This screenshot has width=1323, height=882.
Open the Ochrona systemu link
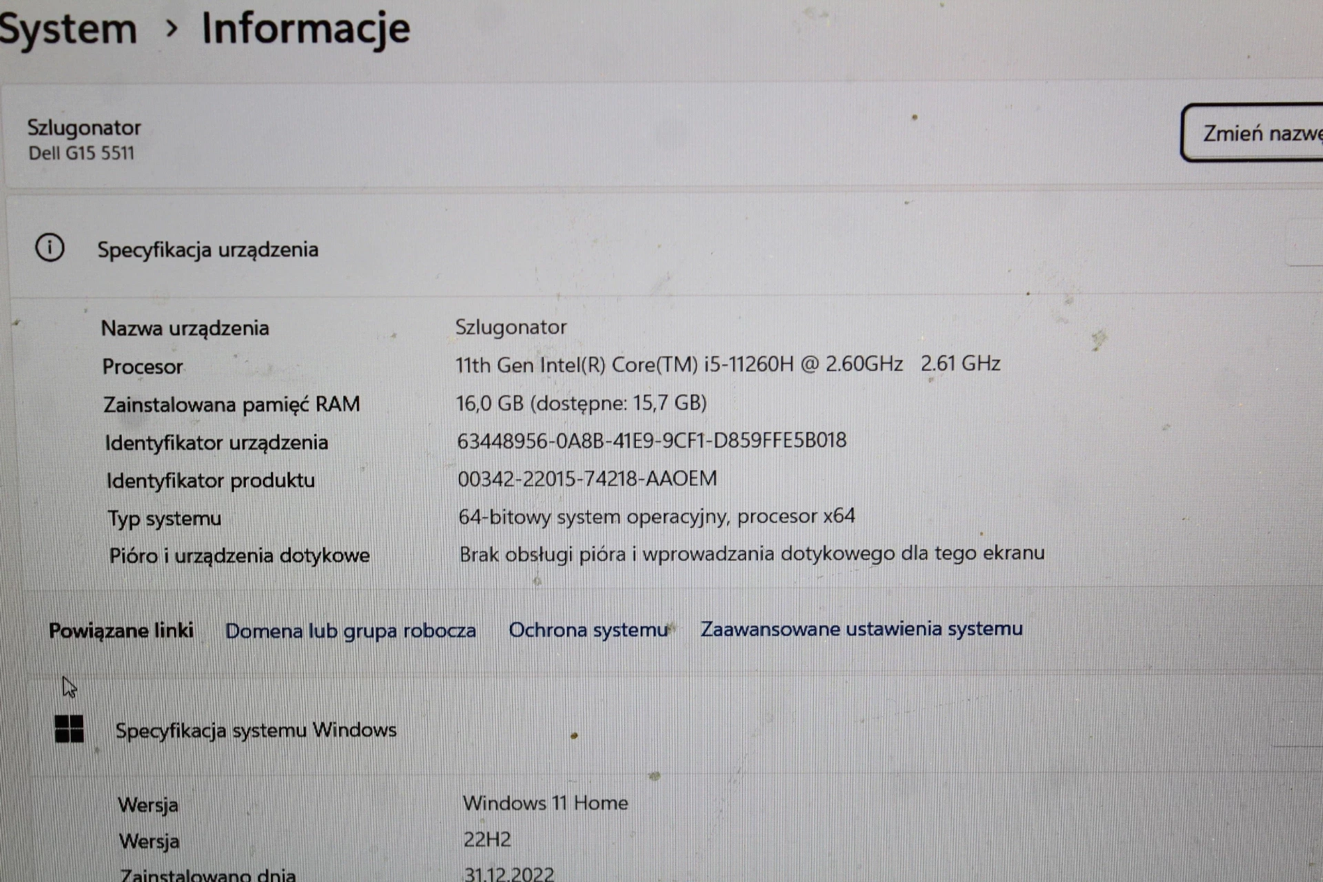(588, 630)
